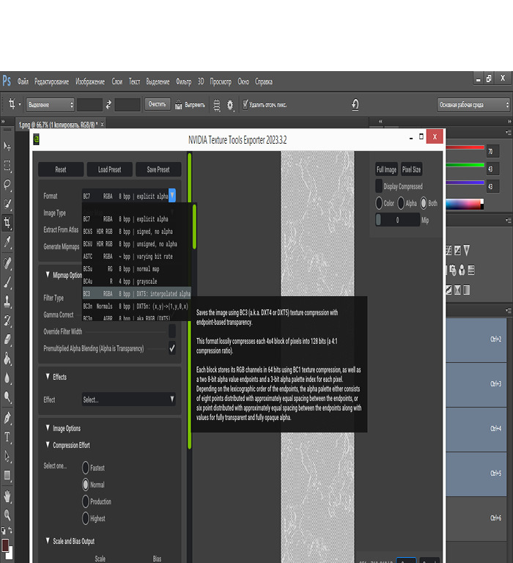Select the Eraser tool
Viewport: 513px width, 563px height.
[x=7, y=339]
